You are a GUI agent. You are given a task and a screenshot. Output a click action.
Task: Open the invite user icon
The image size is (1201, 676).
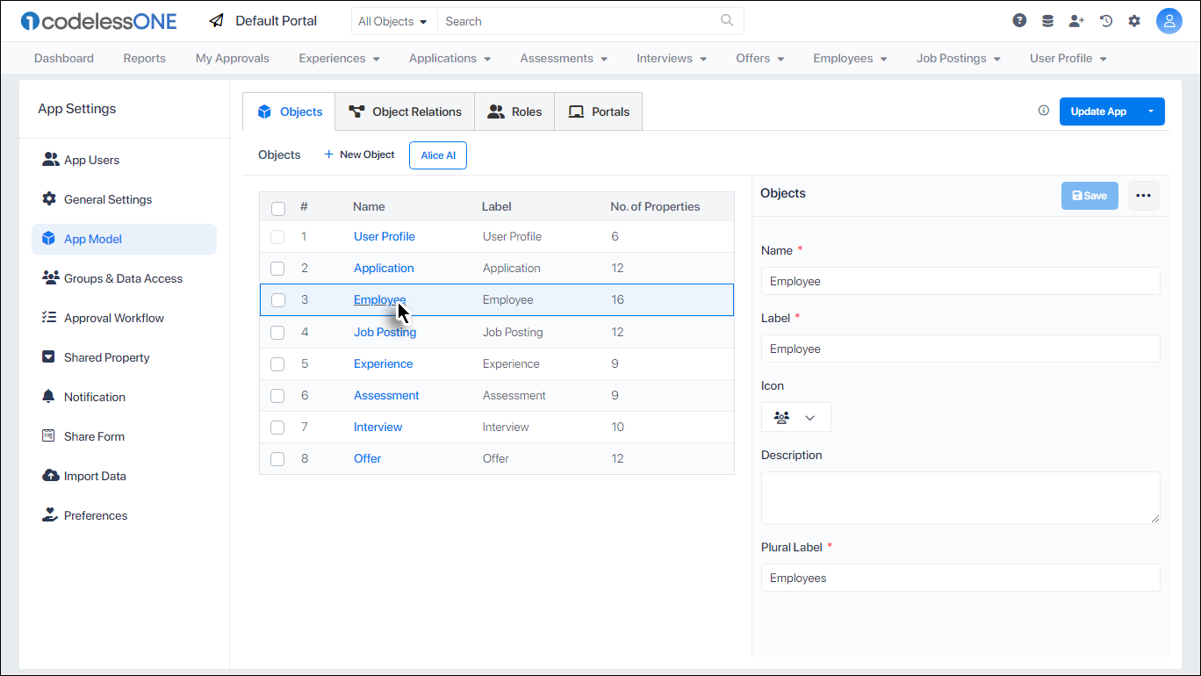click(1076, 20)
